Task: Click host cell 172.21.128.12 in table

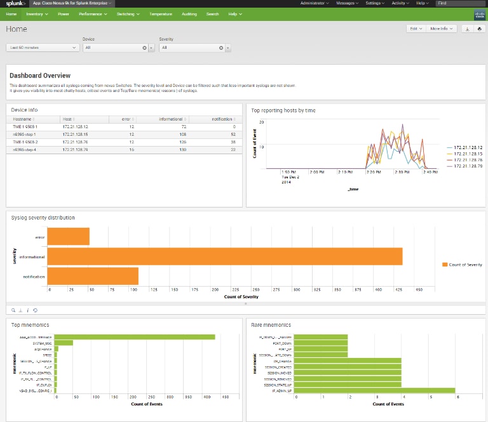Action: click(x=76, y=127)
